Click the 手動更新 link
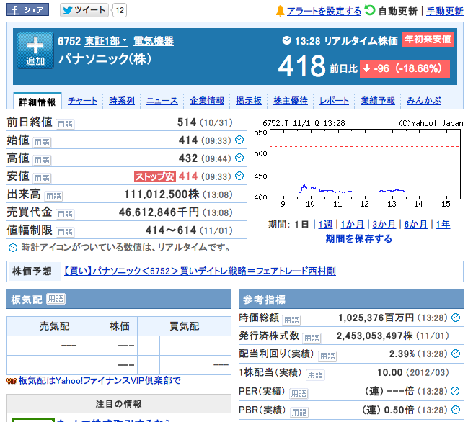This screenshot has height=422, width=468. coord(445,12)
